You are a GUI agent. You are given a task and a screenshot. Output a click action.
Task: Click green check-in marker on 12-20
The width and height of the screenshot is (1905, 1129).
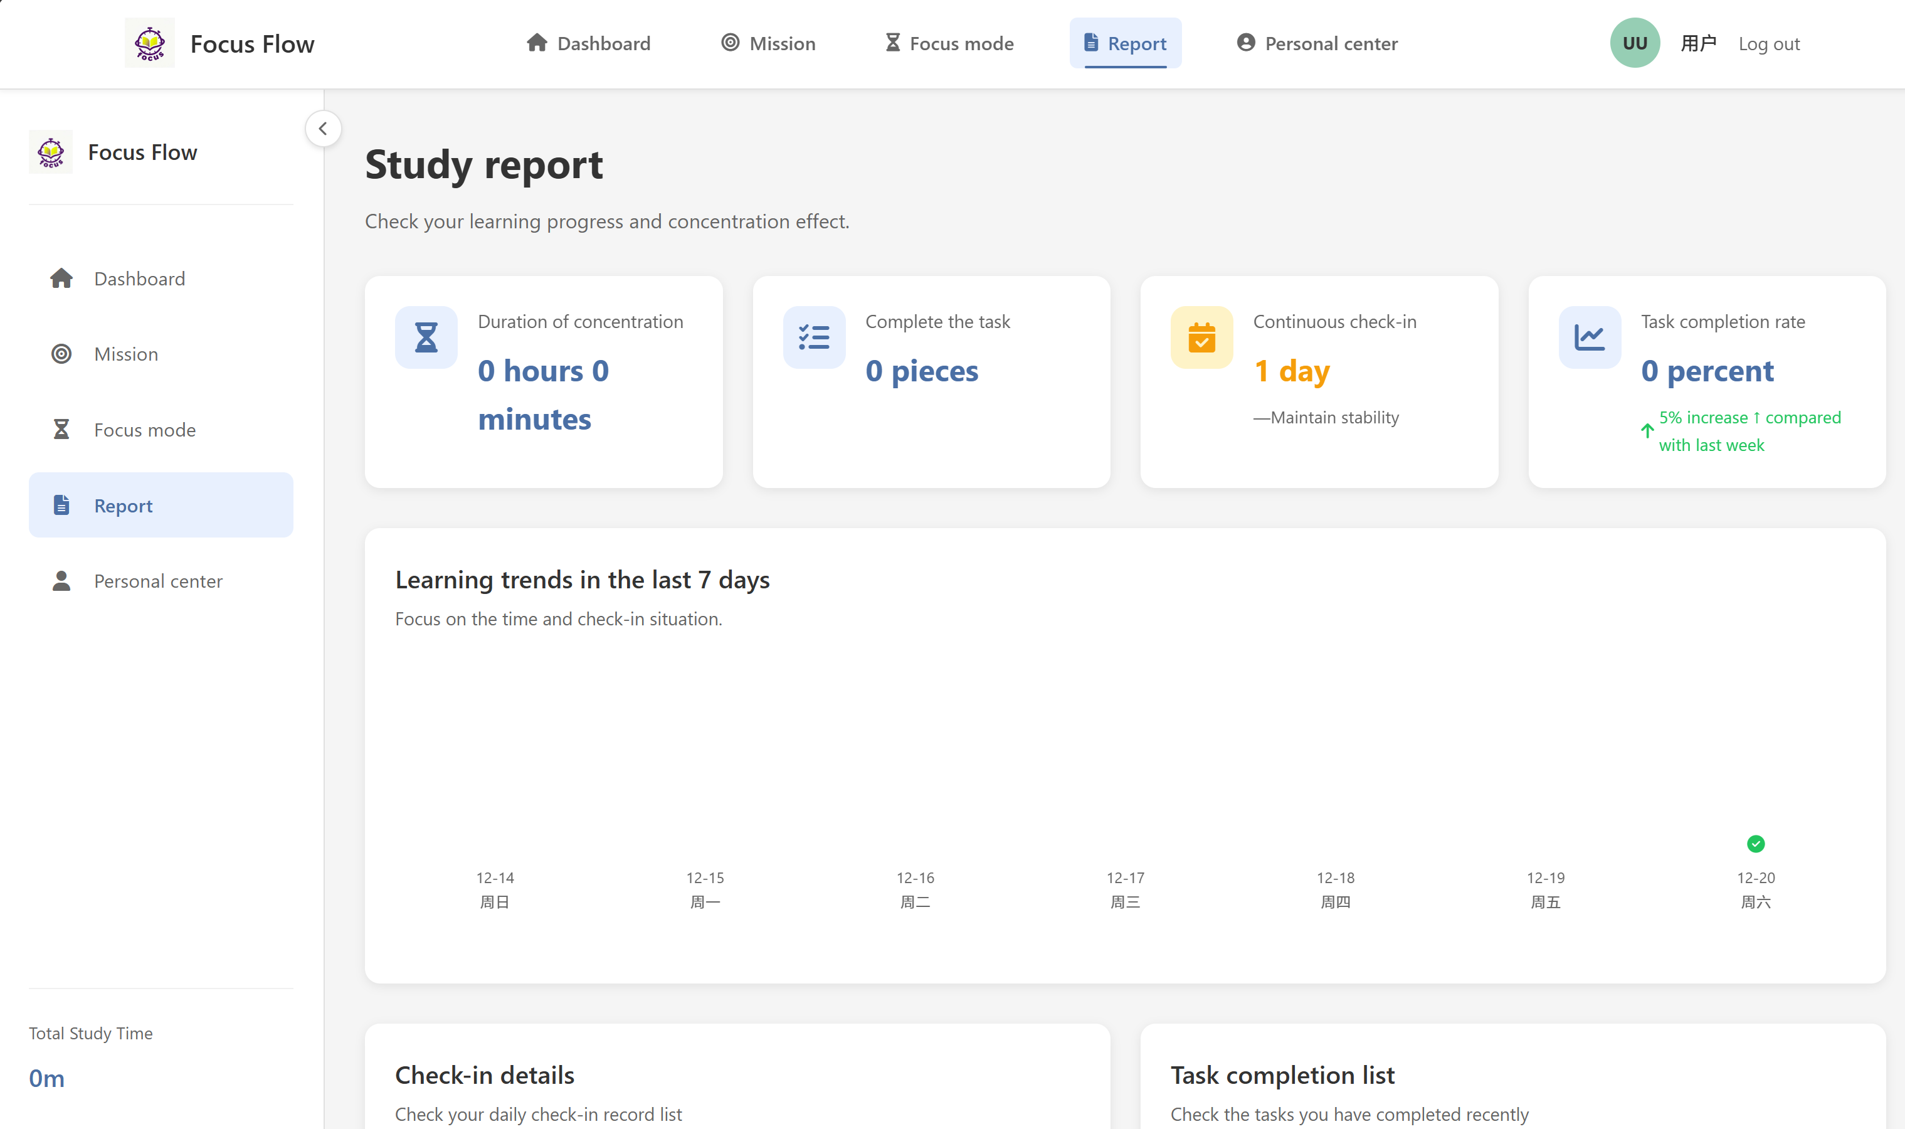coord(1755,844)
